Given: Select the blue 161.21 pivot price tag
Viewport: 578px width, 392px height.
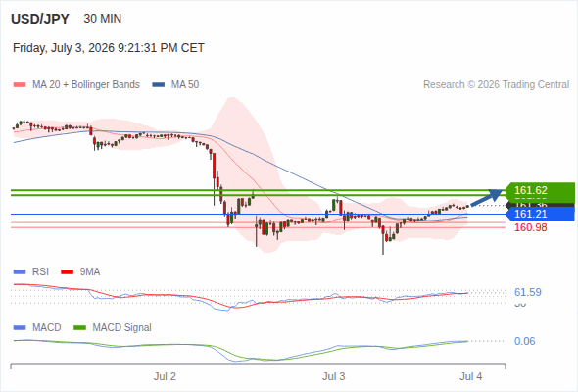Looking at the screenshot, I should [x=540, y=214].
